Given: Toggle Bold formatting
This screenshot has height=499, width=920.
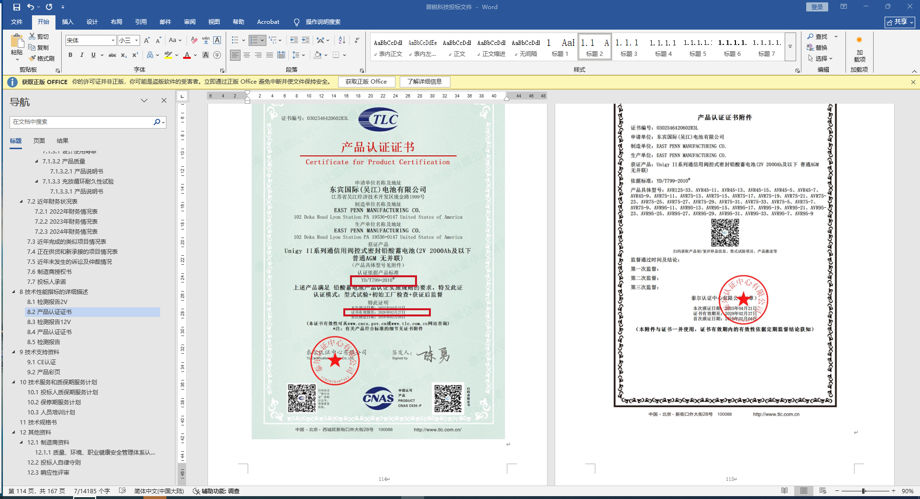Looking at the screenshot, I should [x=70, y=55].
